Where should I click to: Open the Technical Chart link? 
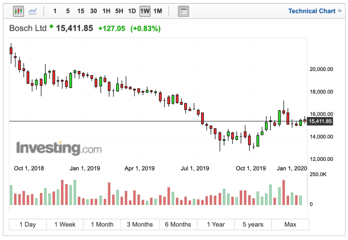[x=315, y=11]
